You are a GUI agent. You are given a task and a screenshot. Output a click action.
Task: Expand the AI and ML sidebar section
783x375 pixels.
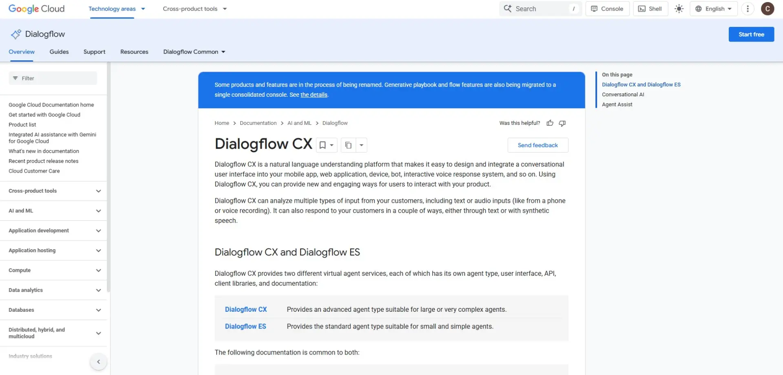(53, 211)
